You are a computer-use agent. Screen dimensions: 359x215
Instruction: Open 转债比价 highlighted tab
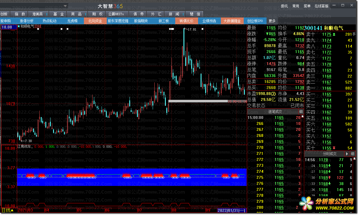186,21
